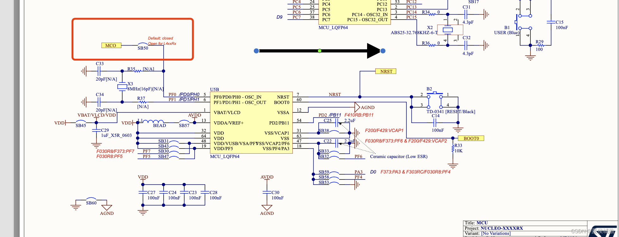Click the C30 capacitor designator
The width and height of the screenshot is (619, 237).
tap(275, 192)
